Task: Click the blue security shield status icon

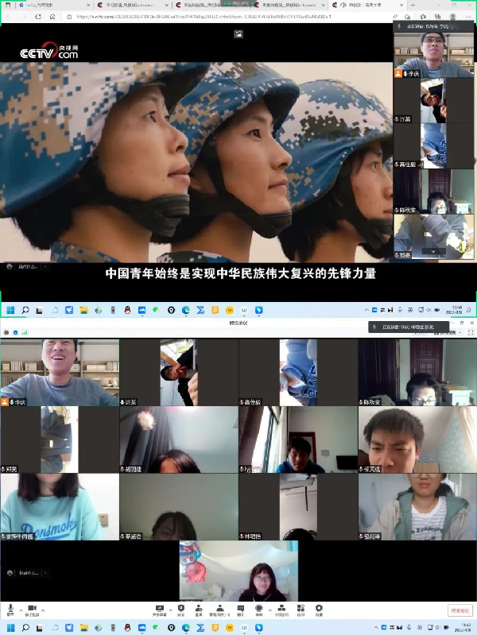Action: click(x=15, y=332)
